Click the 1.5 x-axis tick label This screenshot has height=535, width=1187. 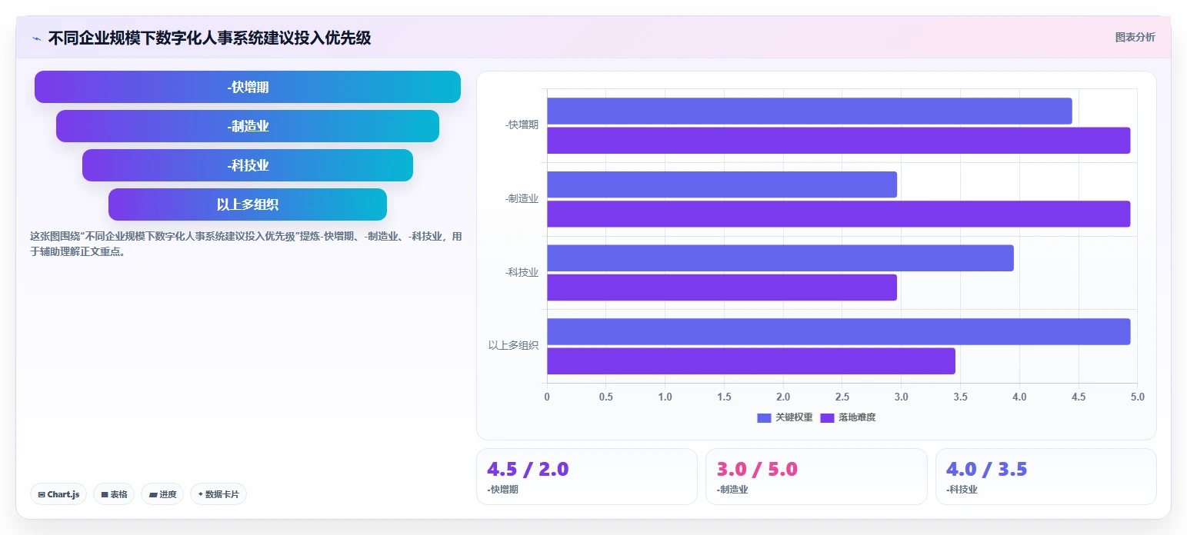(x=724, y=397)
